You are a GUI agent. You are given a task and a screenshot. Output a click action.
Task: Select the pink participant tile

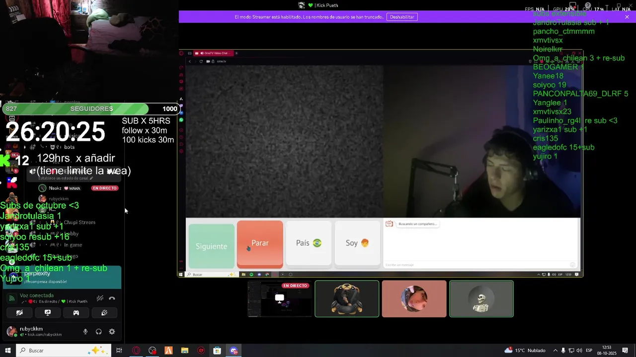(414, 298)
